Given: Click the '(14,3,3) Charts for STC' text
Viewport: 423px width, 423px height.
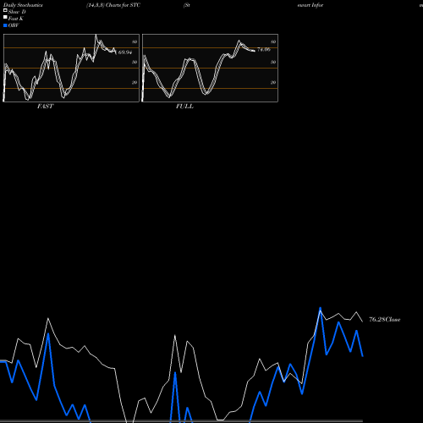Looking at the screenshot, I should pos(113,5).
